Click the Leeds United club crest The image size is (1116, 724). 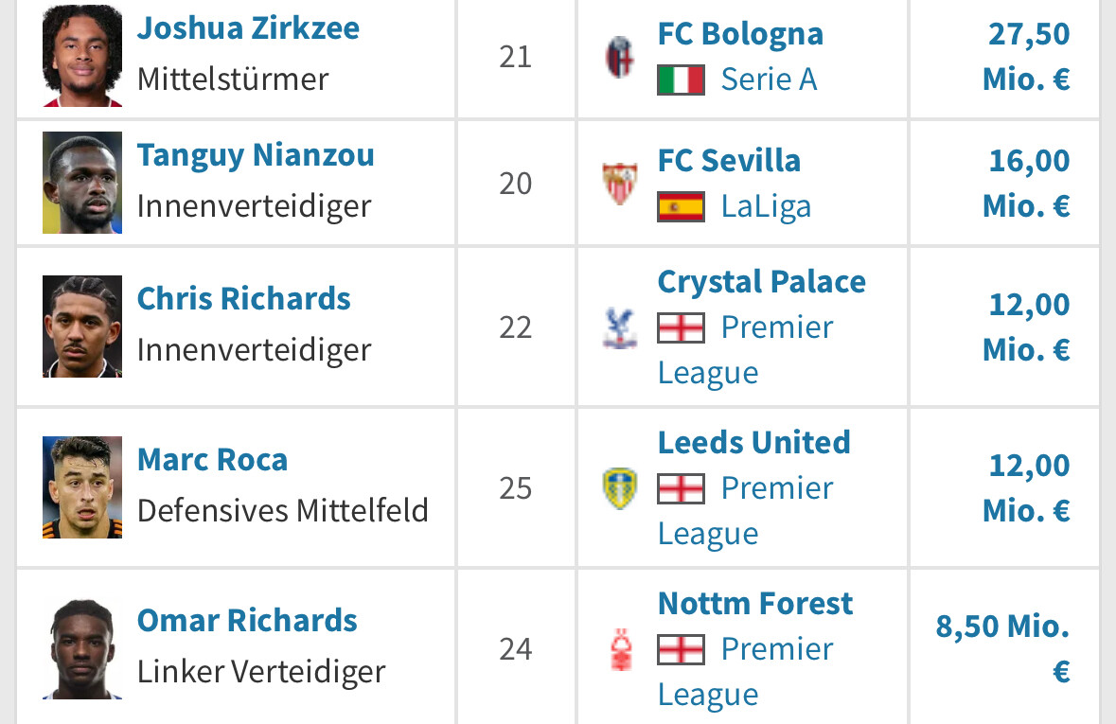click(620, 488)
